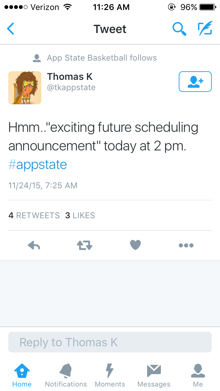This screenshot has height=391, width=220.
Task: Open the Notifications tab
Action: (66, 375)
